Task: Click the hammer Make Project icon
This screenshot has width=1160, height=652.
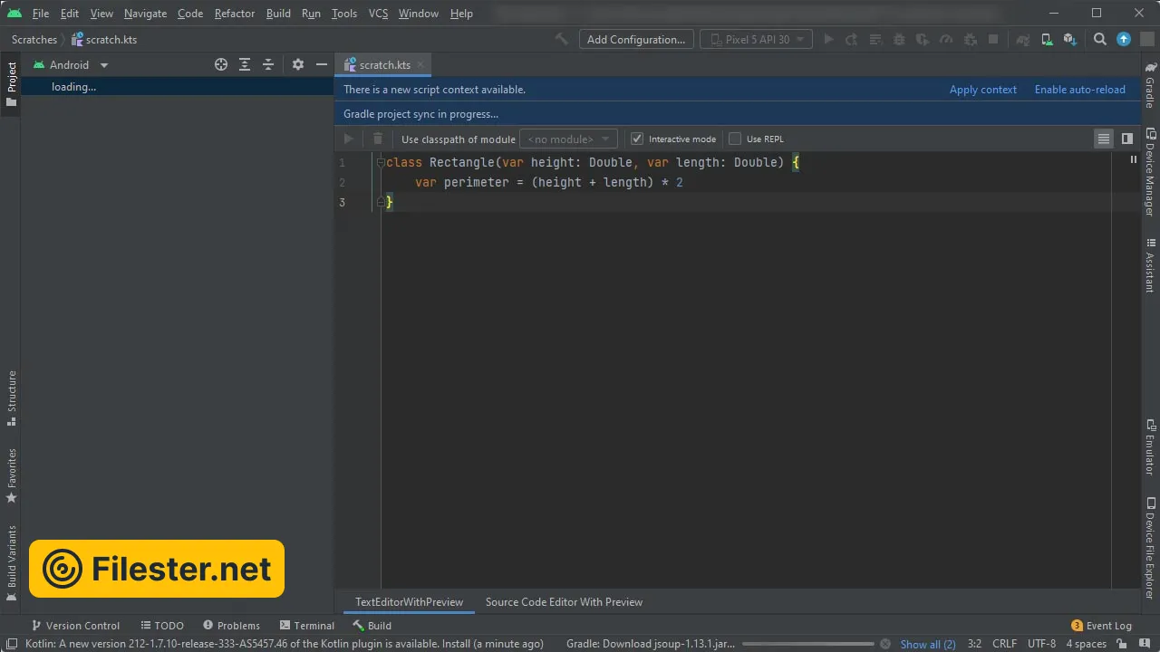Action: (562, 39)
